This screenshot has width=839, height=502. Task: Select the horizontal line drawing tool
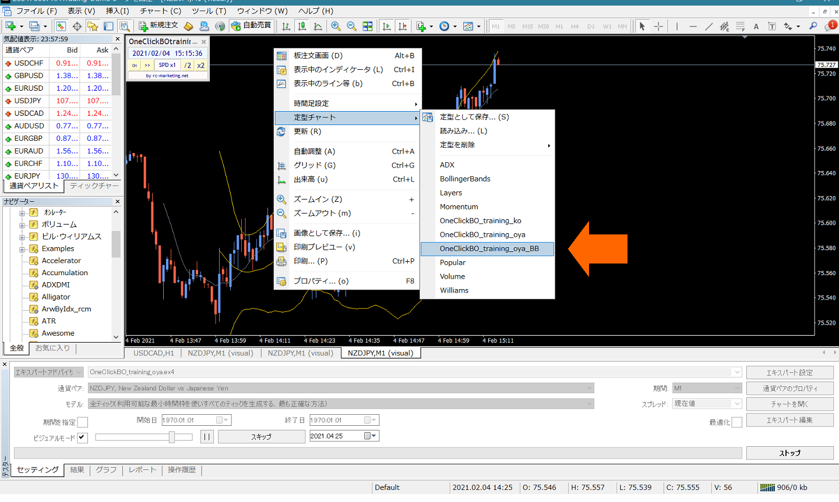[693, 26]
